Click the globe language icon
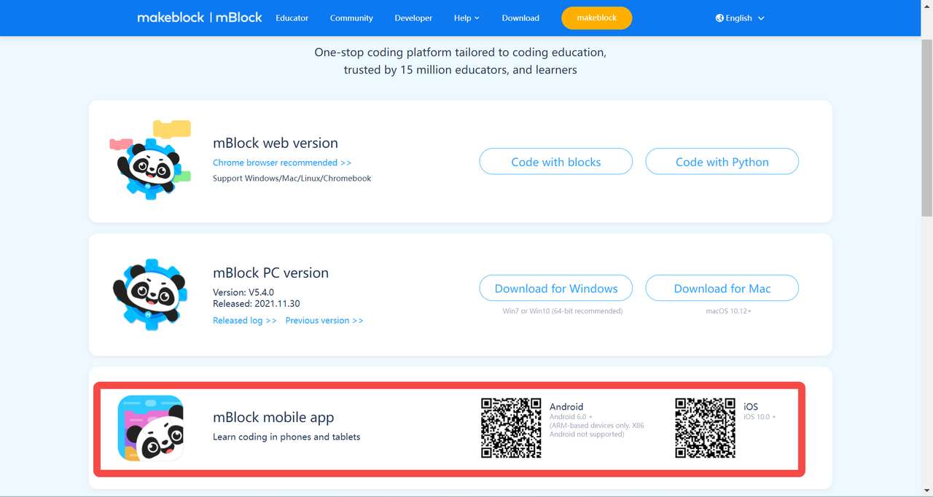 [x=719, y=18]
